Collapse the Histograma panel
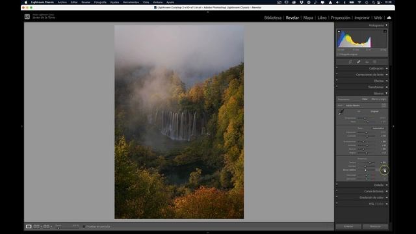416x234 pixels. [387, 25]
